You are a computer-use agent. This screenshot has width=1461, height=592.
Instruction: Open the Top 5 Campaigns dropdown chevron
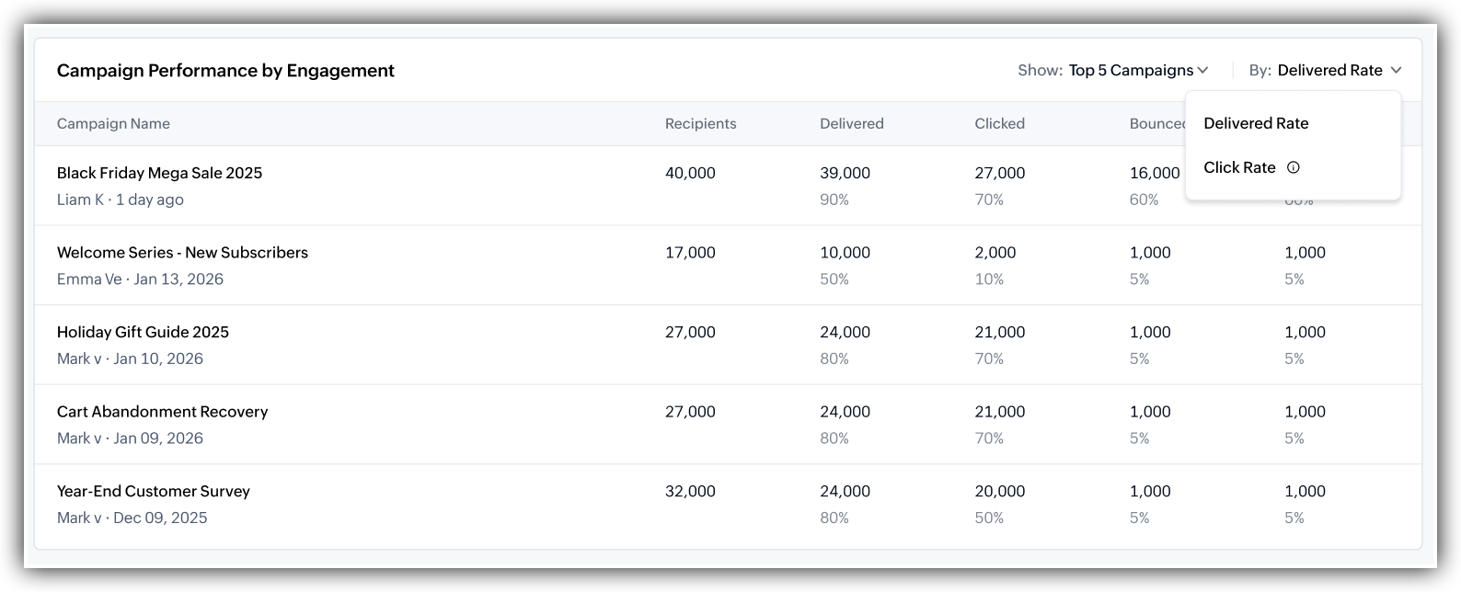1202,71
